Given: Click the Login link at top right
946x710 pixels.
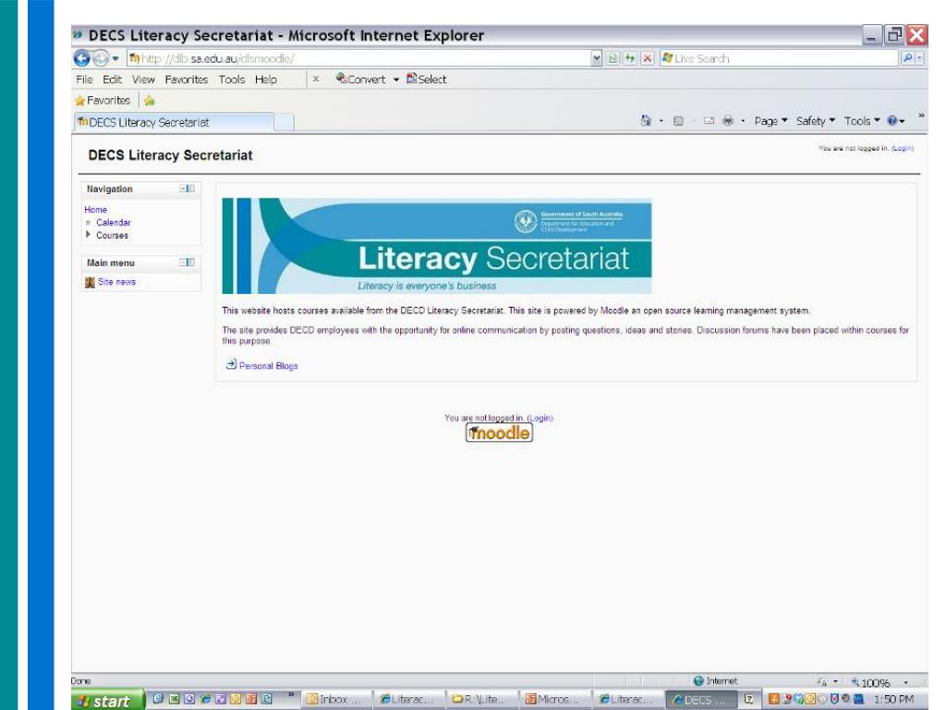Looking at the screenshot, I should 903,149.
